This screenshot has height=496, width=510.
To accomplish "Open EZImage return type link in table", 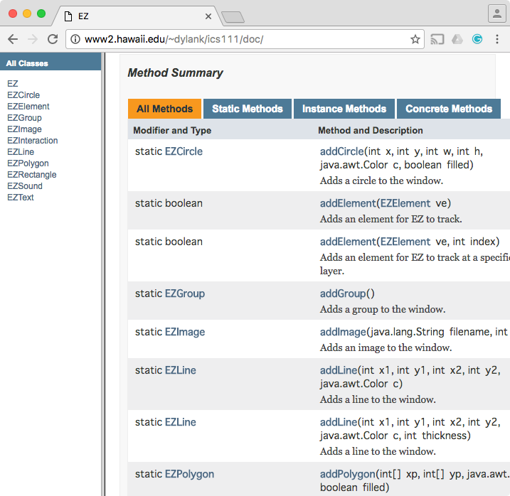I will click(x=184, y=332).
